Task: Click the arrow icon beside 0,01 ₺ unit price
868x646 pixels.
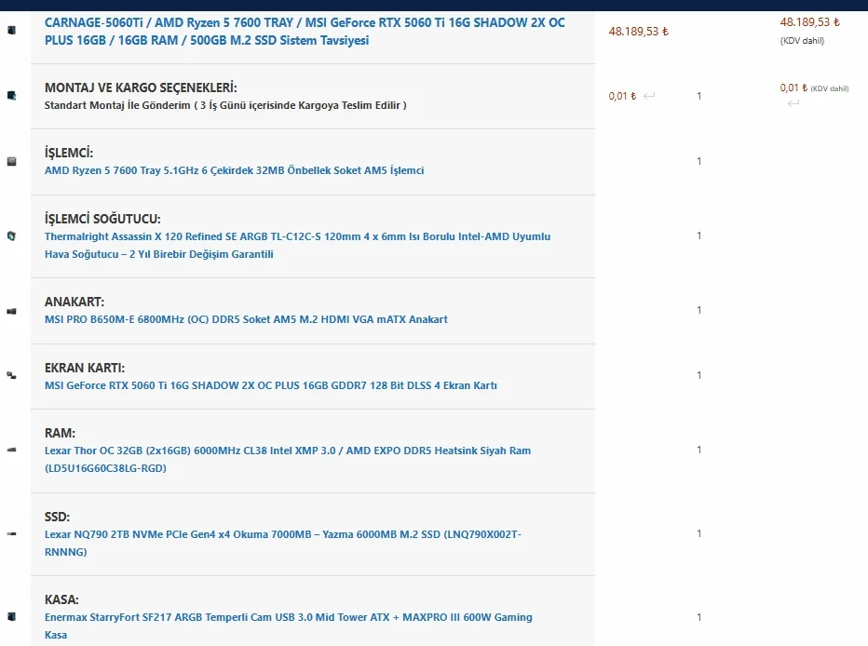Action: [649, 96]
